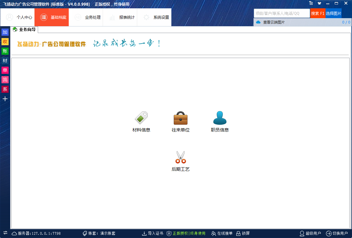Click 切换用户 in the status bar

coord(337,234)
